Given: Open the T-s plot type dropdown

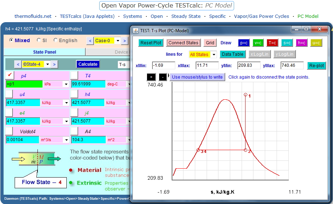Looking at the screenshot, I should coord(123,65).
